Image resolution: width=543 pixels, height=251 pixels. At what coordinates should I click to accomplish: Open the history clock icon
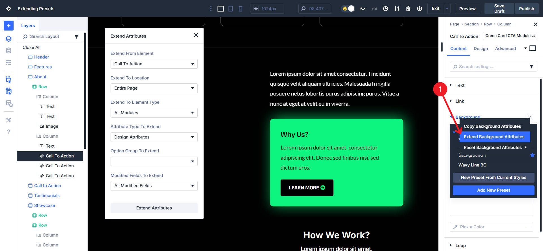[385, 8]
